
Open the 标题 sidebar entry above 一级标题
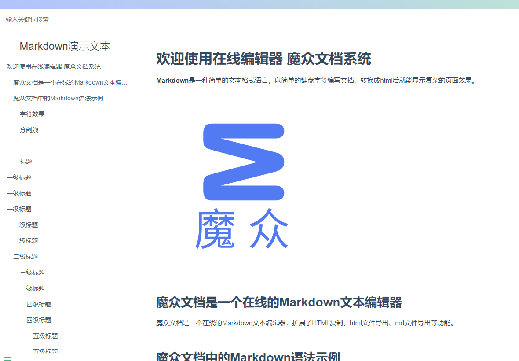[x=26, y=162]
